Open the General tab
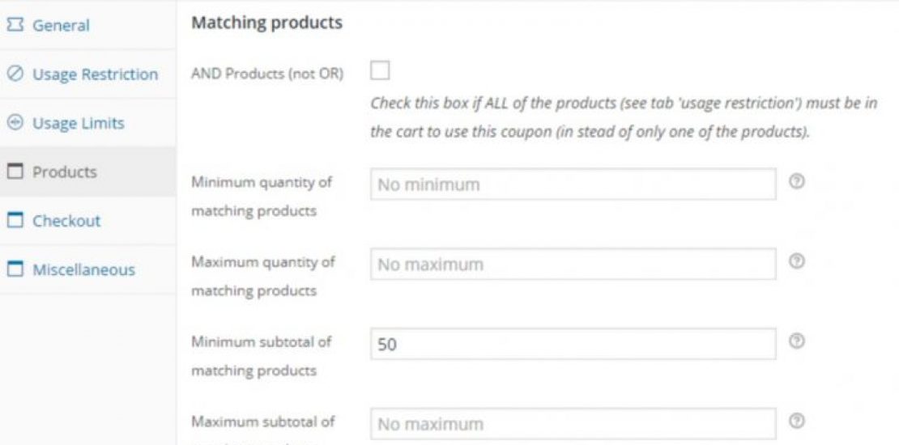The height and width of the screenshot is (445, 899). [61, 25]
